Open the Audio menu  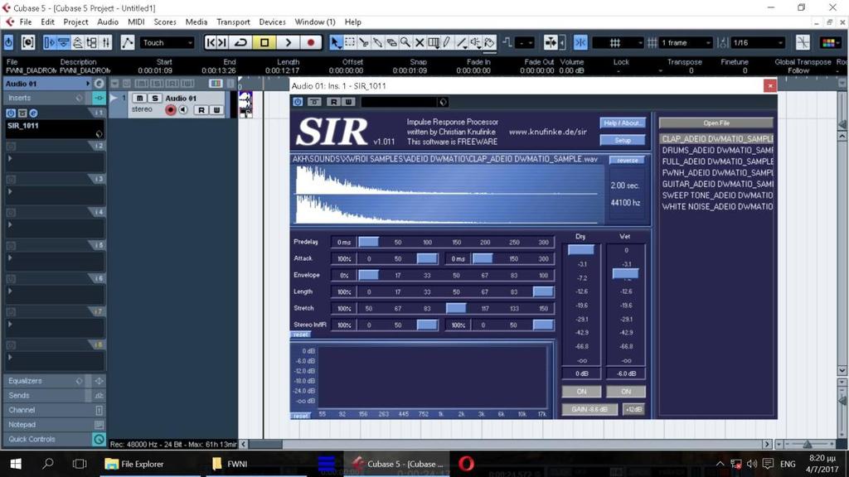(x=108, y=22)
